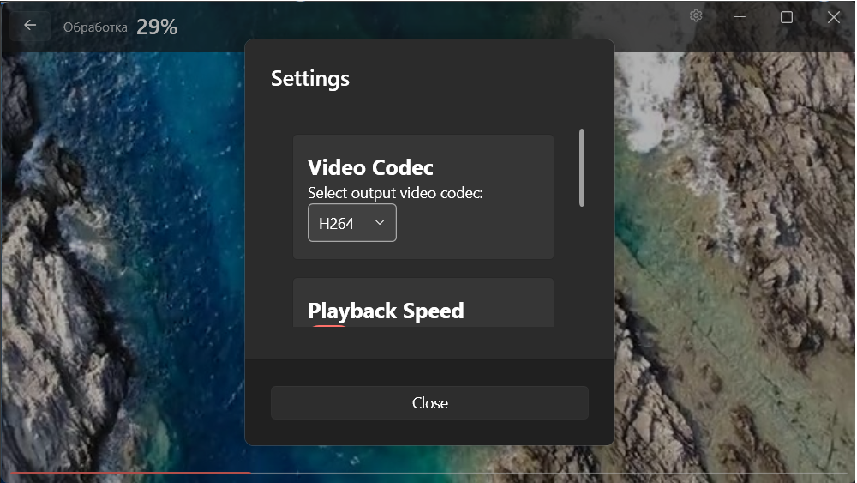Click the 'Playback Speed' heading
The width and height of the screenshot is (857, 483).
click(386, 311)
